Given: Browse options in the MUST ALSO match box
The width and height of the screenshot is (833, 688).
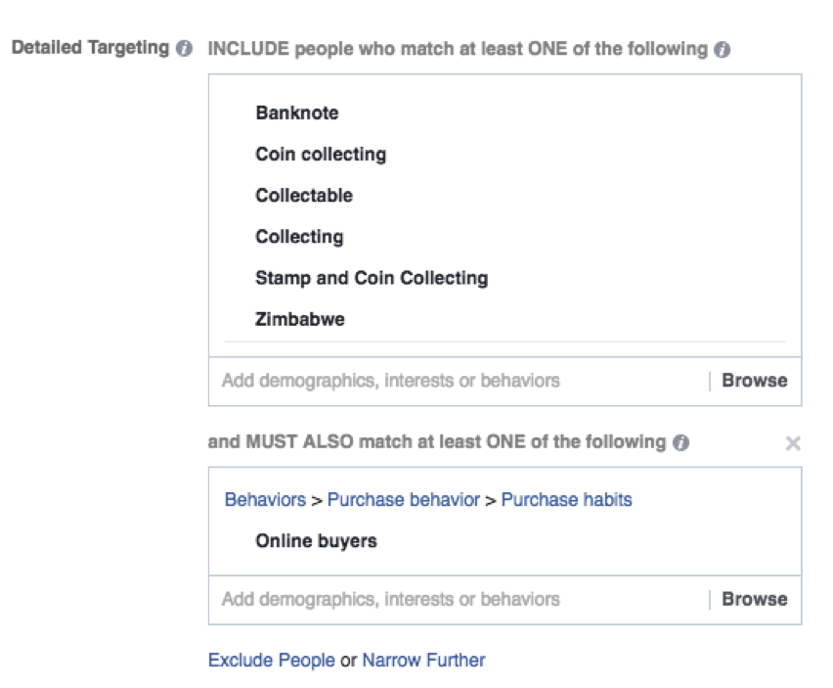Looking at the screenshot, I should [754, 599].
